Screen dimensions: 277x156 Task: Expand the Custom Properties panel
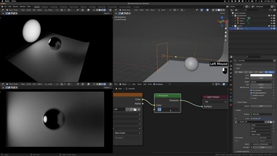click(242, 152)
